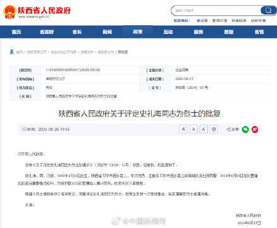The width and height of the screenshot is (277, 228).
Task: Click the last breadcrumb item 陕政函
Action: [123, 52]
